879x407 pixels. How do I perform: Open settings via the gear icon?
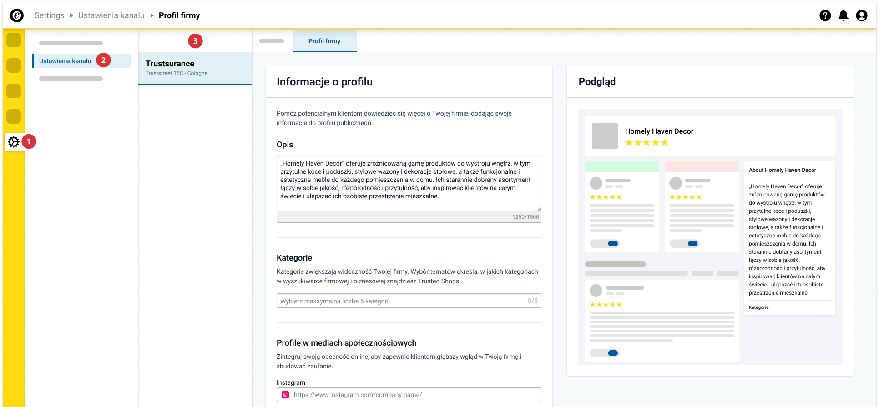pyautogui.click(x=14, y=142)
